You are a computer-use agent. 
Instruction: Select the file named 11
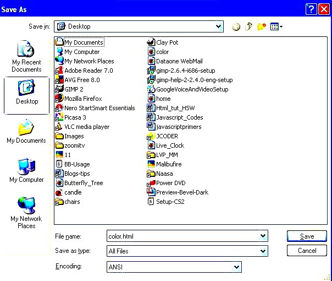(63, 155)
